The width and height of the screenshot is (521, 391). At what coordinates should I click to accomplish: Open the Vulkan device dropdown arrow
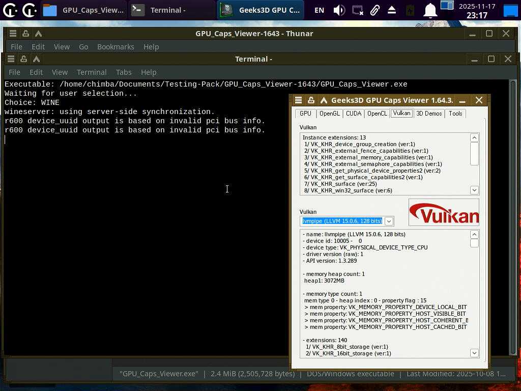pyautogui.click(x=389, y=221)
